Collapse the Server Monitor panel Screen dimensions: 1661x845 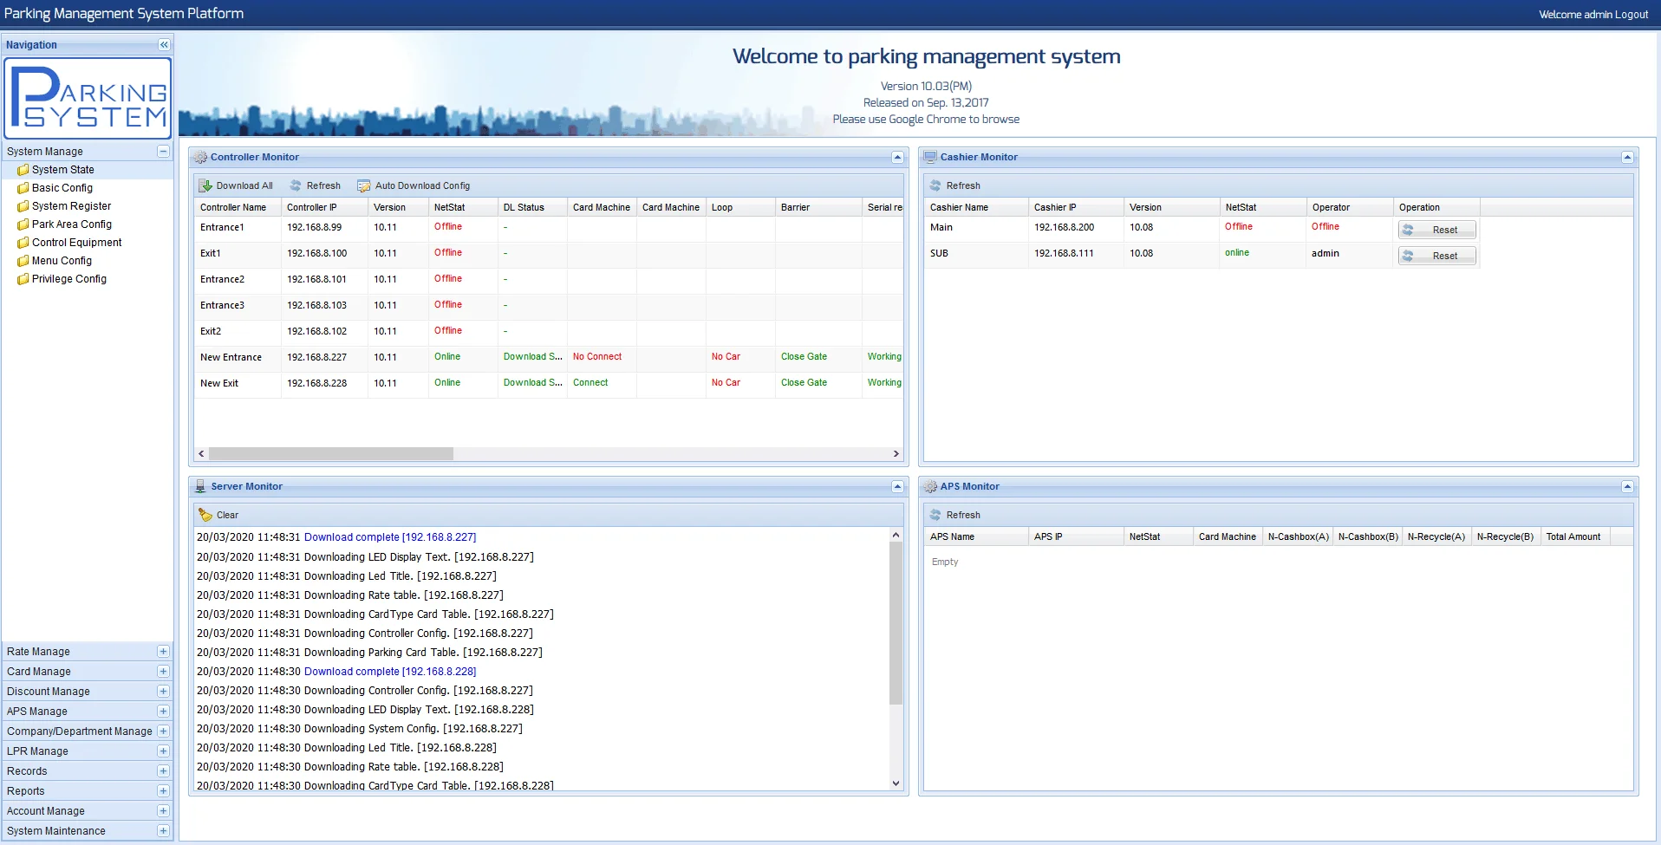click(897, 486)
